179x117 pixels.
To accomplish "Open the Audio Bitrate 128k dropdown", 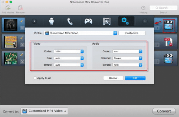I will (127, 65).
